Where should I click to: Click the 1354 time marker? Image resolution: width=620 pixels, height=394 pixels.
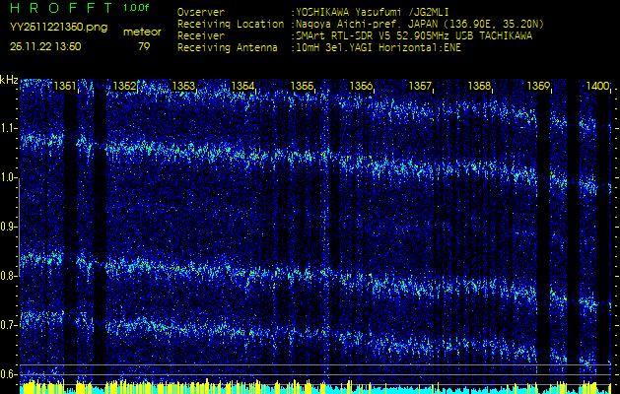click(243, 87)
